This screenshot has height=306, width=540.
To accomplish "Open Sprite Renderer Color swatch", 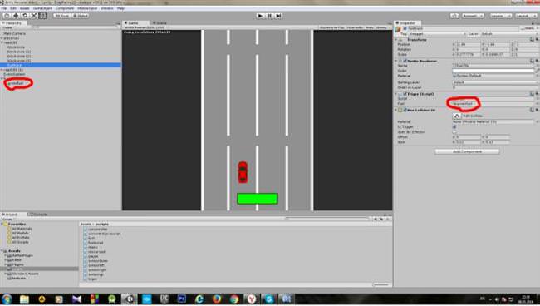I will pos(493,71).
